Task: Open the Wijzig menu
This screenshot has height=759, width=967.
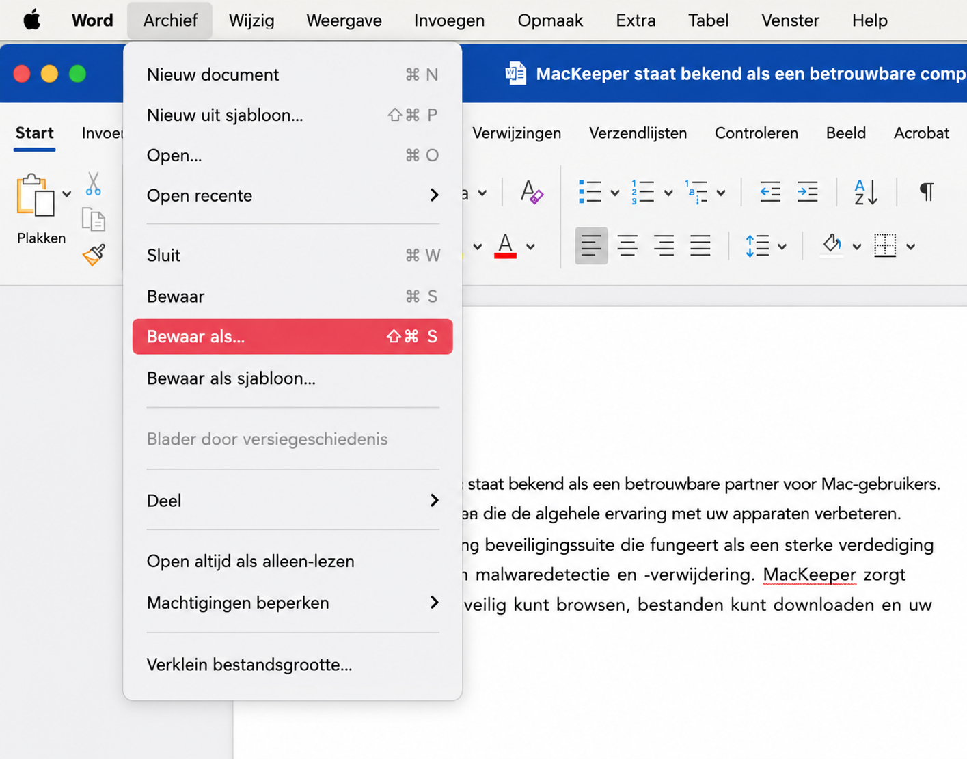Action: click(x=251, y=20)
